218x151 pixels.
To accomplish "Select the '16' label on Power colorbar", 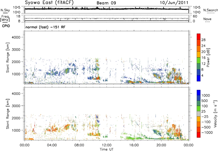I will (203, 58).
